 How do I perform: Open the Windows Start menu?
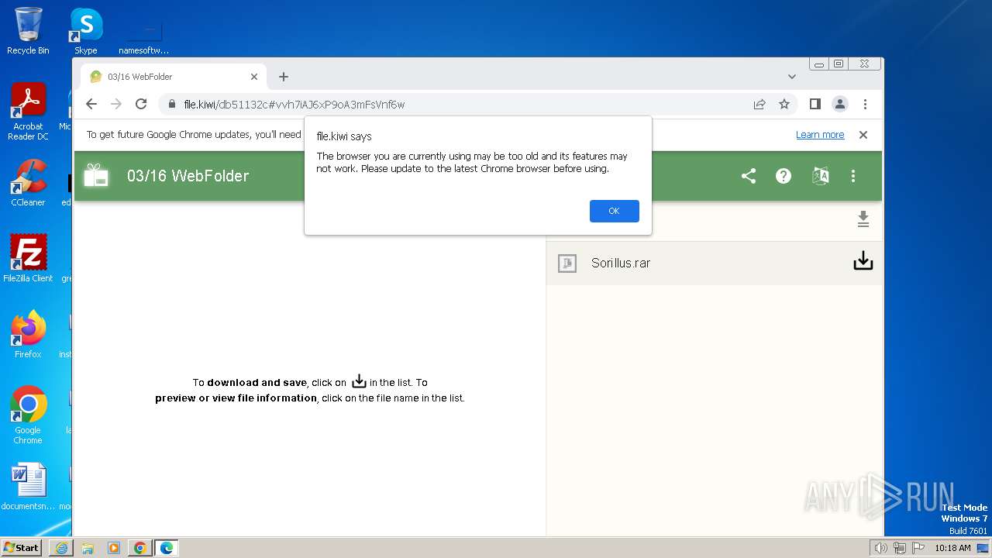pyautogui.click(x=22, y=547)
